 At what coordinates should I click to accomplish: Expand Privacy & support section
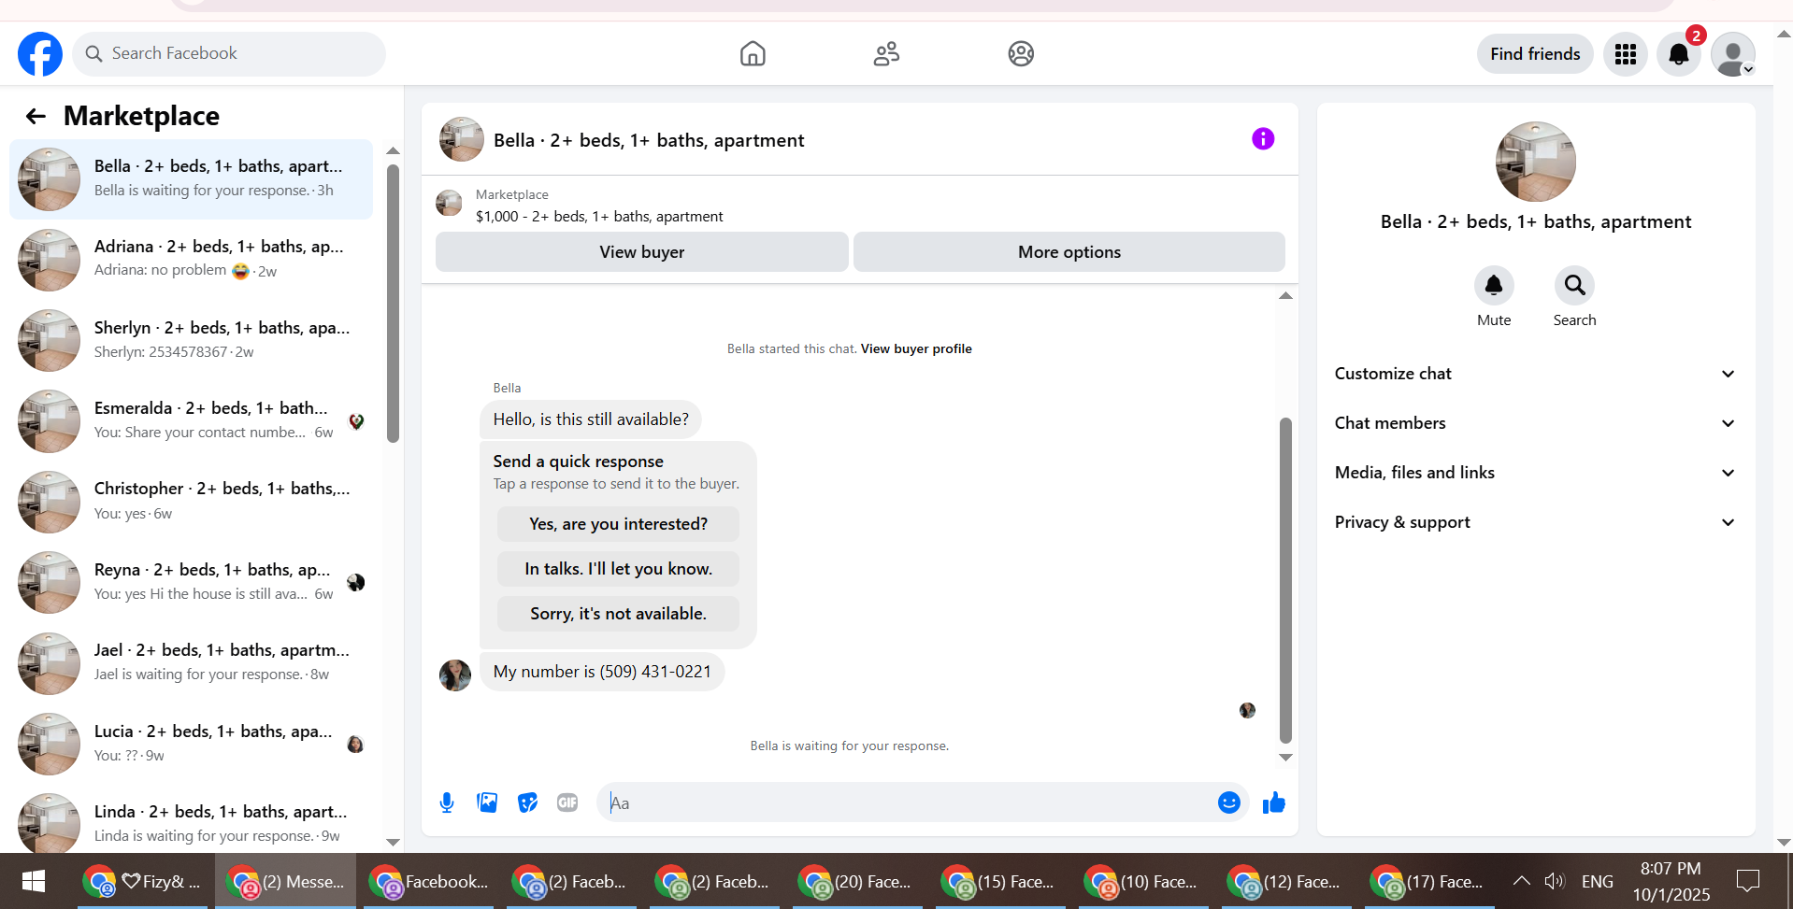tap(1535, 522)
